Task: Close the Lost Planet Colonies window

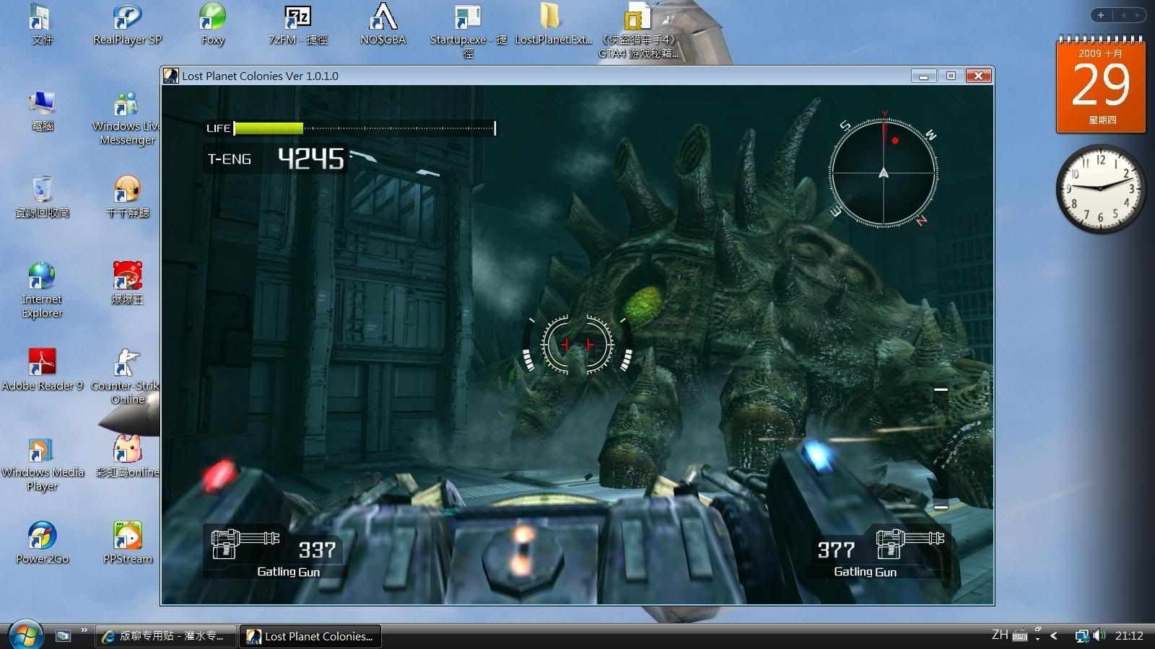Action: coord(979,76)
